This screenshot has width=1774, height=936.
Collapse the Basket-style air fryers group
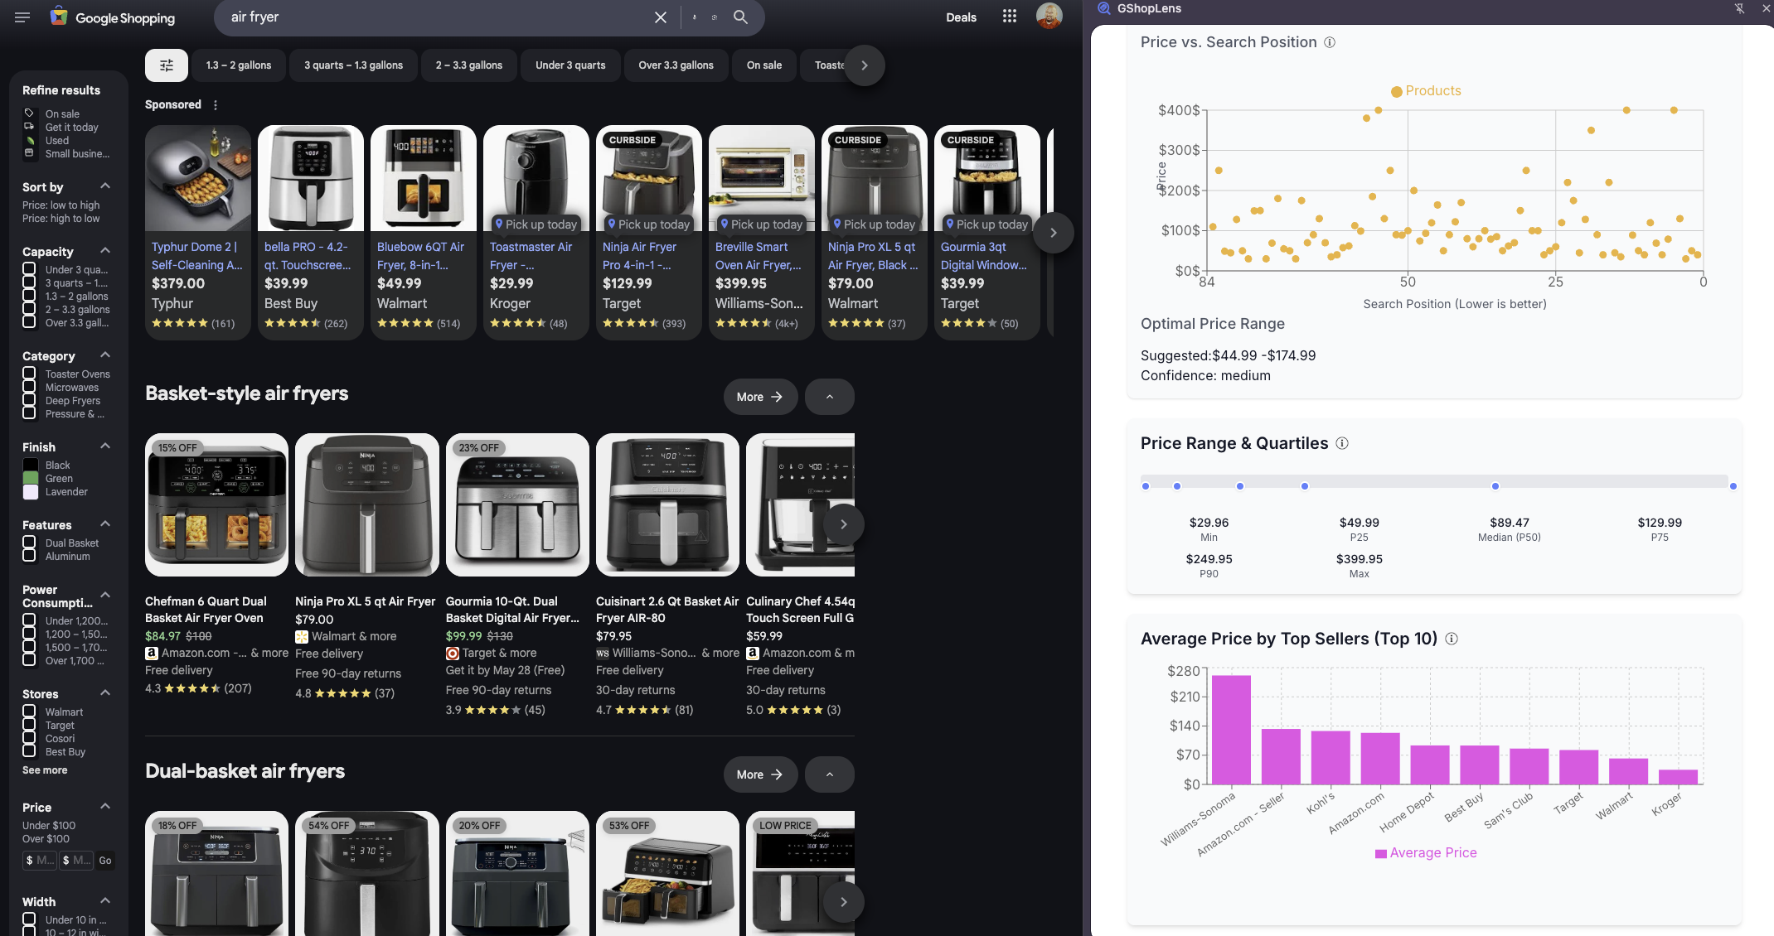pyautogui.click(x=829, y=397)
